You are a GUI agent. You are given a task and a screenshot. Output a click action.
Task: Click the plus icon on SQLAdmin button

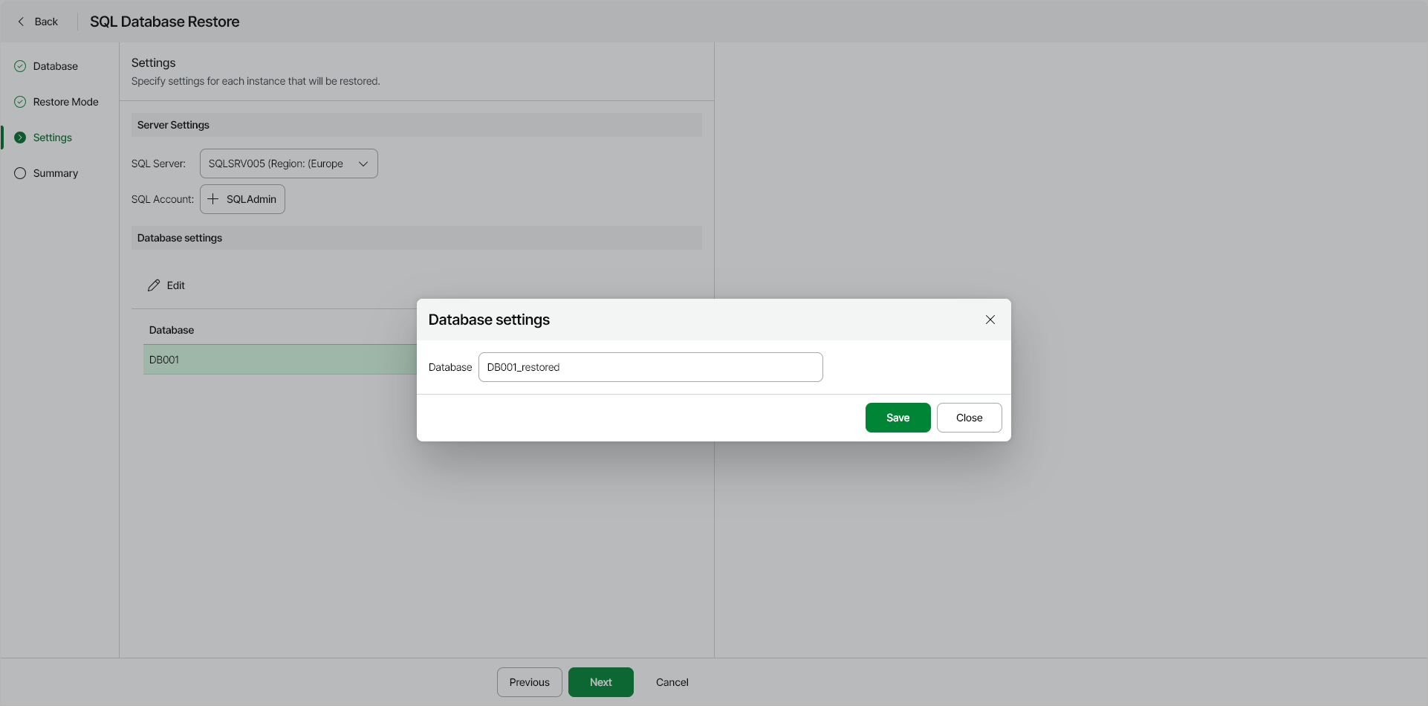214,199
